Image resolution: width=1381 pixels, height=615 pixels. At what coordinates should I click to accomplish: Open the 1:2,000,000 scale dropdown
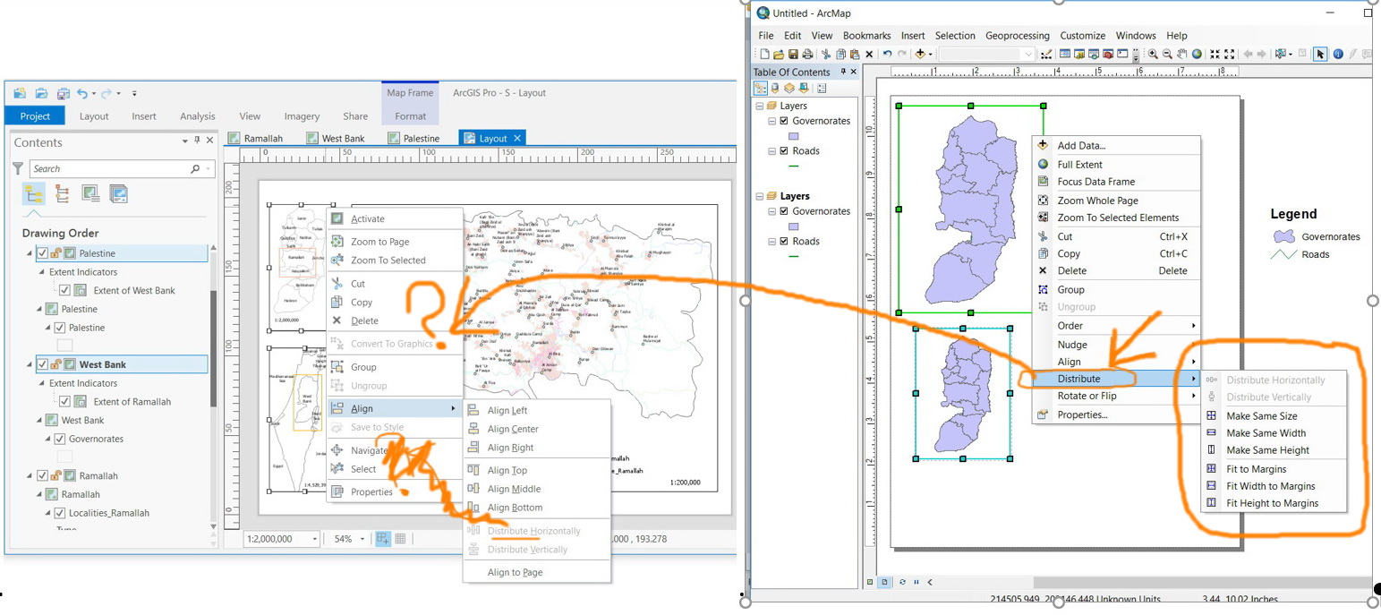[314, 539]
